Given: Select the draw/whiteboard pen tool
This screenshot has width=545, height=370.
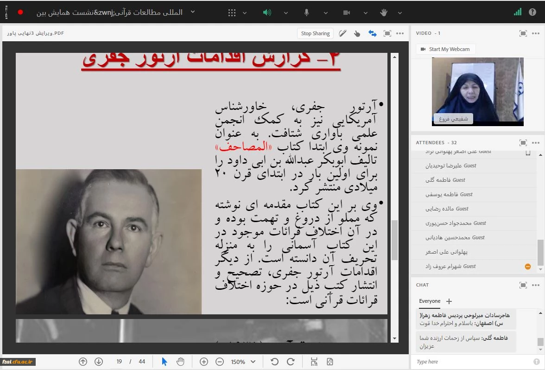Looking at the screenshot, I should (342, 33).
